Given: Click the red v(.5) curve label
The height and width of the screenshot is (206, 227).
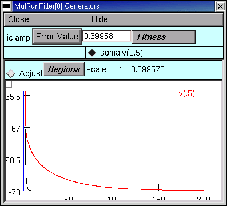Looking at the screenshot, I should [x=187, y=94].
